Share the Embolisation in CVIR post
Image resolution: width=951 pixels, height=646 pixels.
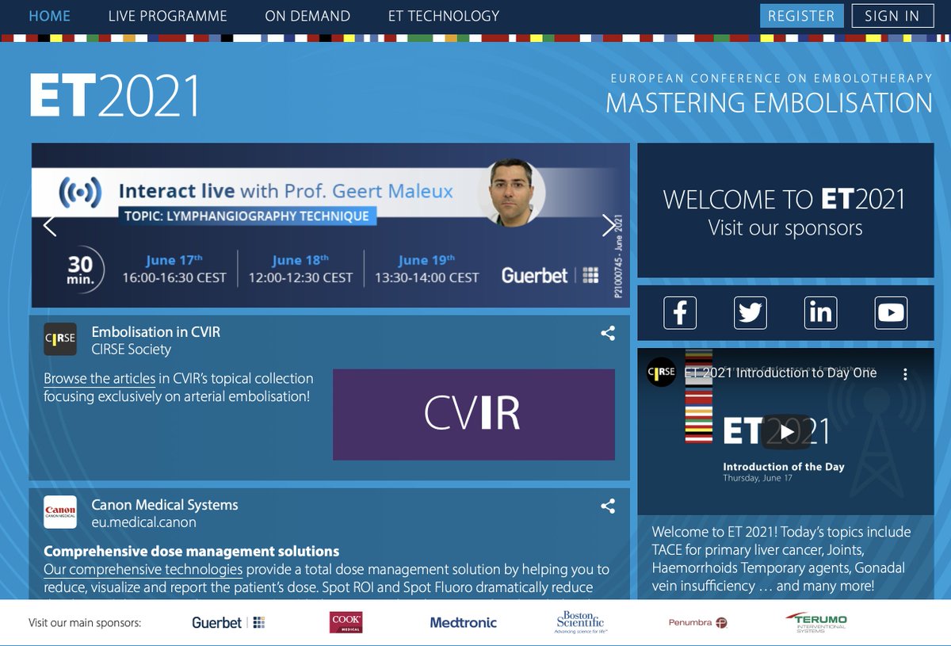point(608,334)
